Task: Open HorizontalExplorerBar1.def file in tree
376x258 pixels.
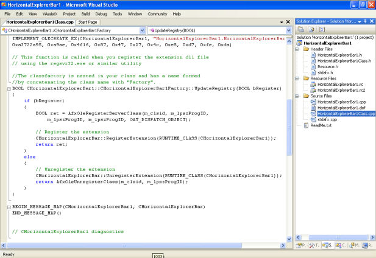Action: (x=340, y=107)
